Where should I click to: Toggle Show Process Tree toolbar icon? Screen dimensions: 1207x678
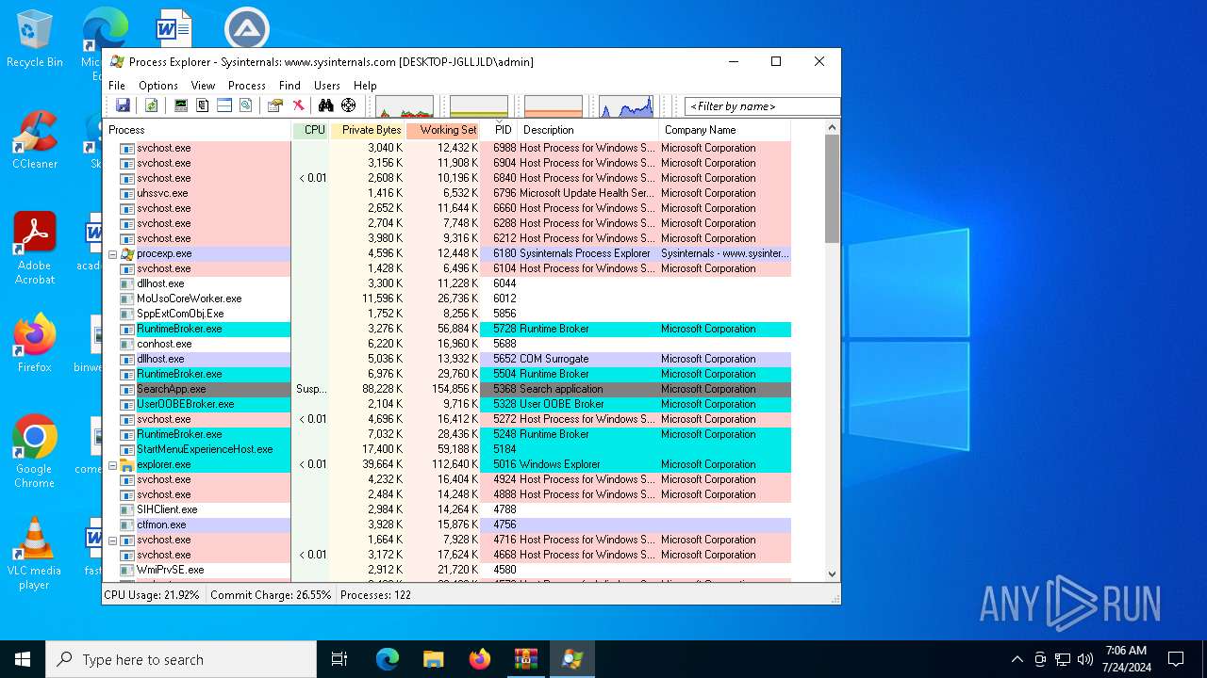point(203,105)
